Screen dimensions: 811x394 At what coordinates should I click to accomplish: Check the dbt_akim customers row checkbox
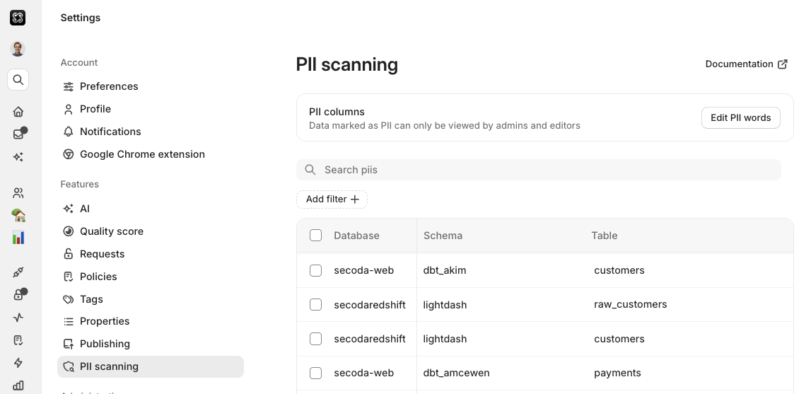click(316, 270)
